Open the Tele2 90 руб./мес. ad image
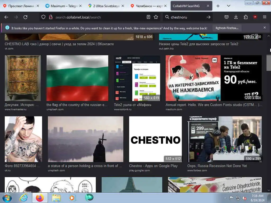271x203 pixels. [214, 78]
